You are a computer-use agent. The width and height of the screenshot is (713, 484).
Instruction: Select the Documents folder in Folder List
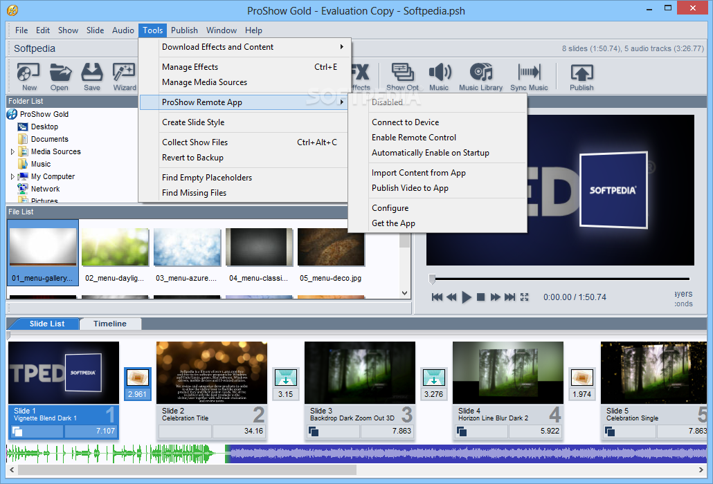coord(43,139)
